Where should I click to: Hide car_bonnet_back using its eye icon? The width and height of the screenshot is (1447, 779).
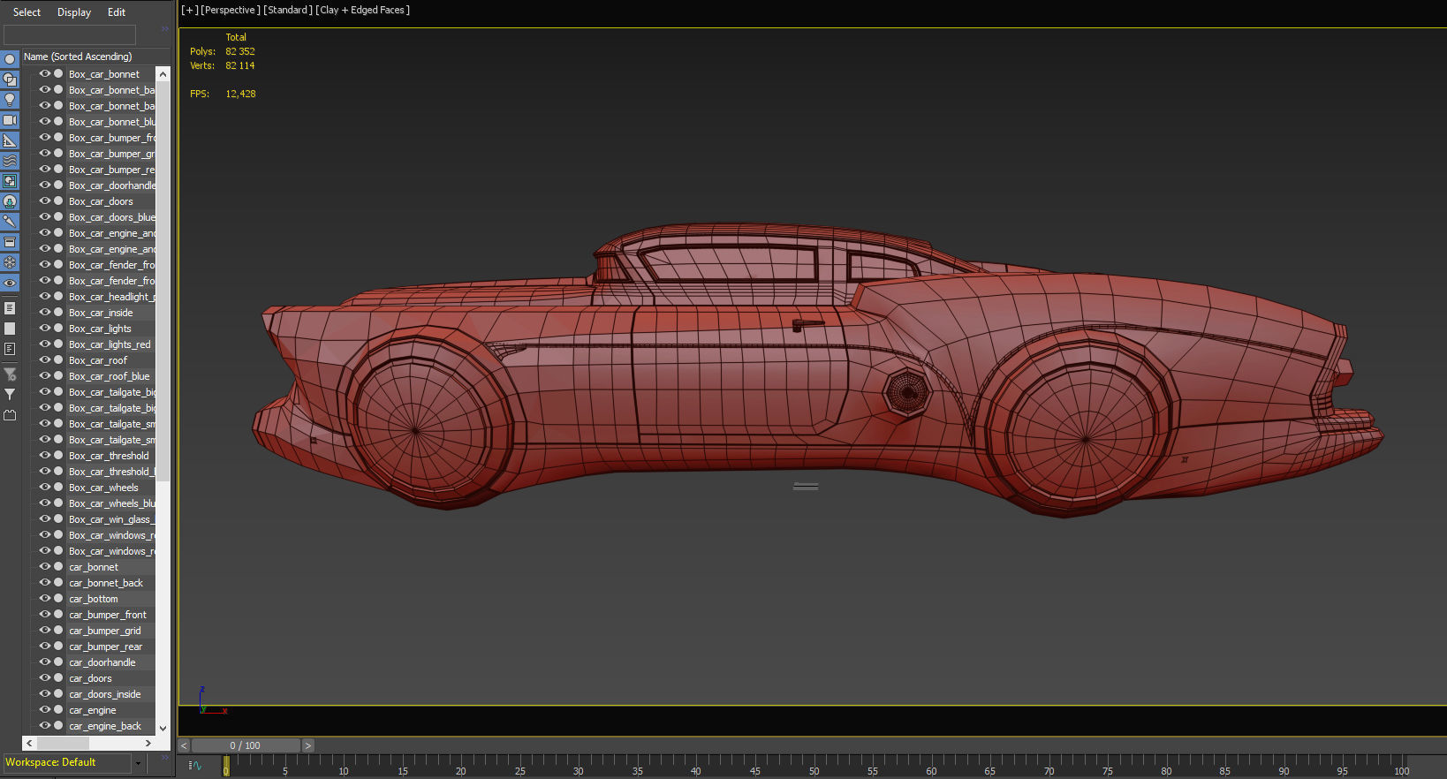click(45, 583)
